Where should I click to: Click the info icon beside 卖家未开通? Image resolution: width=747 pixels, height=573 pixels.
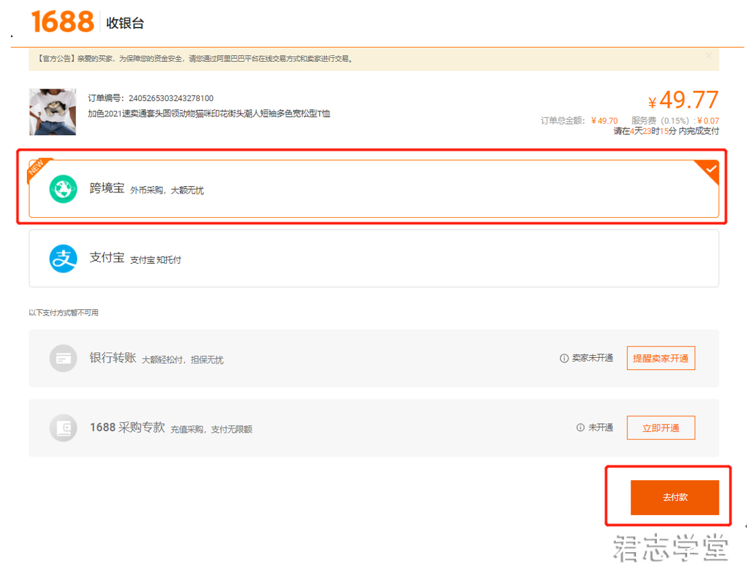click(564, 358)
